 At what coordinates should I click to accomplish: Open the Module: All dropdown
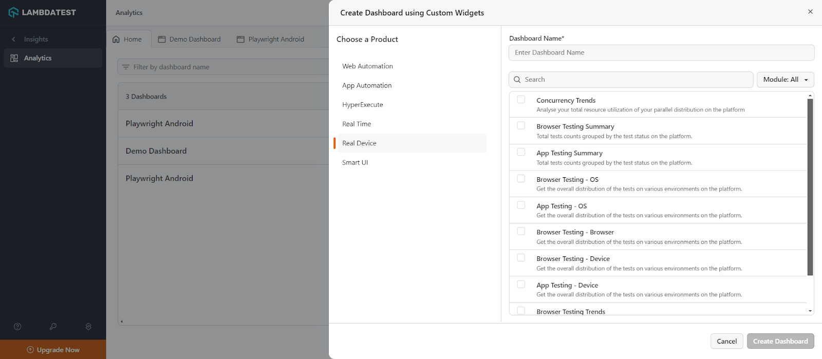tap(785, 80)
